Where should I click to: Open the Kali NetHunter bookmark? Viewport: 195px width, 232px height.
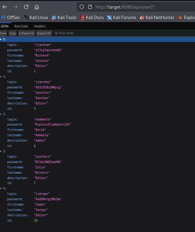(157, 18)
